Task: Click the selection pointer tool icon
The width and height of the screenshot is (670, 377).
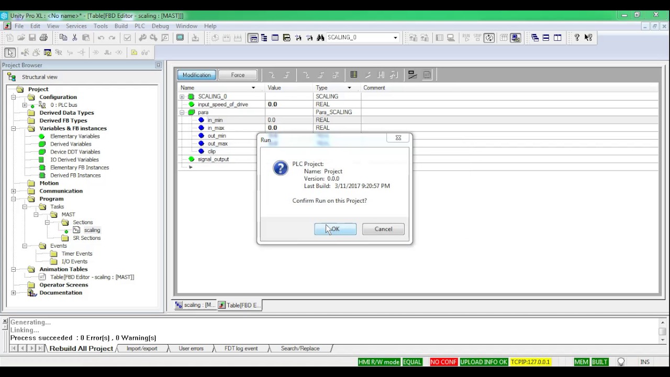Action: tap(10, 52)
